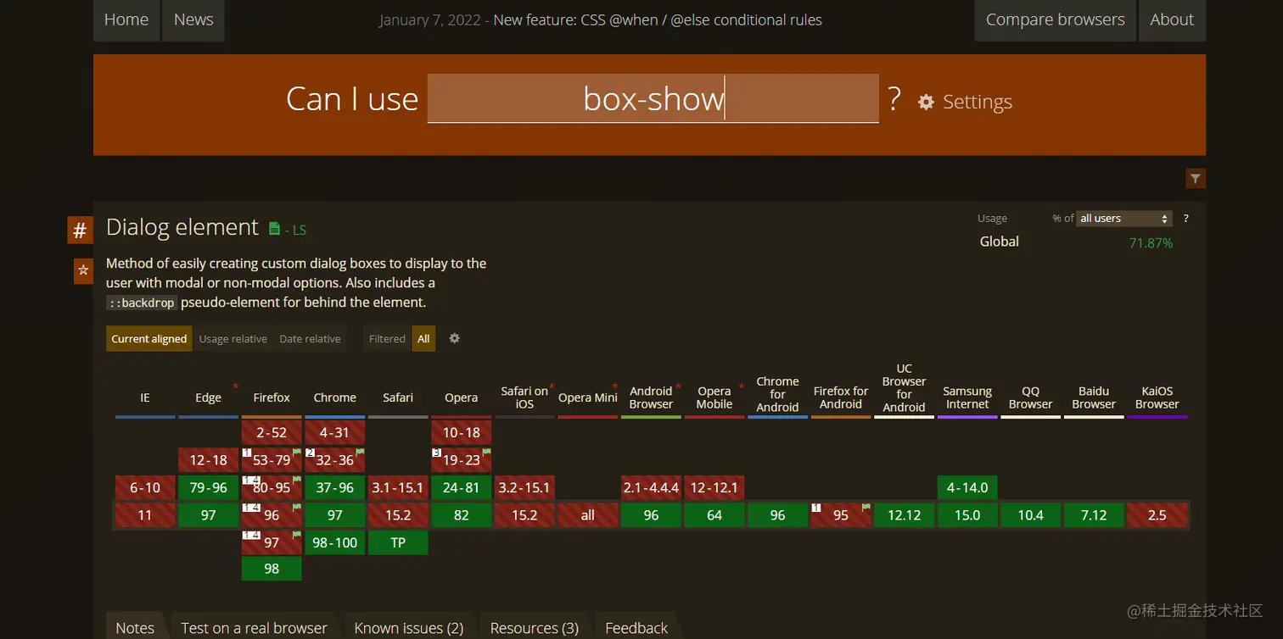Click the Firefox for Android column header

point(841,397)
